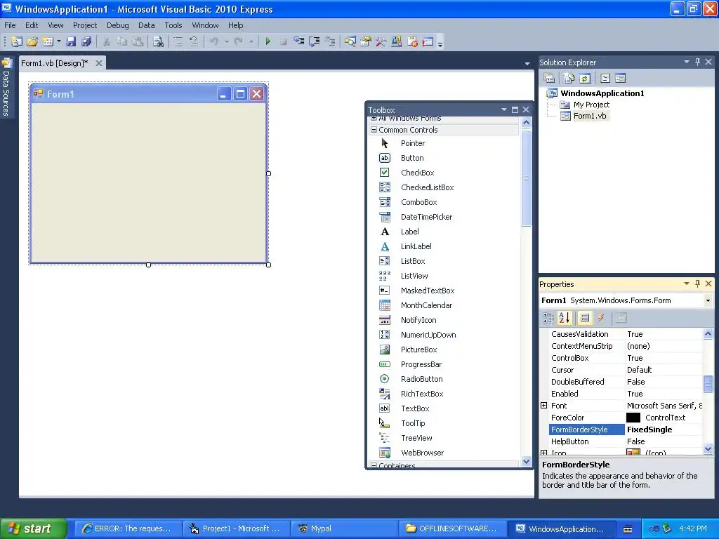Select Form1.vb in Solution Explorer
Viewport: 719px width, 539px height.
pos(590,116)
